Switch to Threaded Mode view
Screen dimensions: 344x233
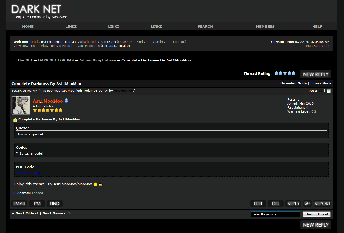tap(293, 83)
